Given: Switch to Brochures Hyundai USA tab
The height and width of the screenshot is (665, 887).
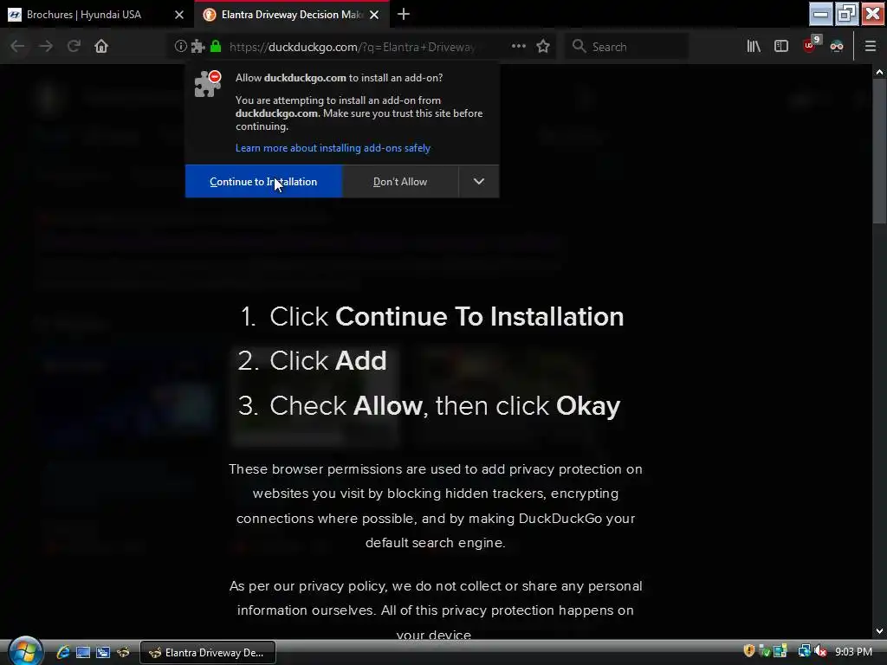Looking at the screenshot, I should tap(84, 15).
